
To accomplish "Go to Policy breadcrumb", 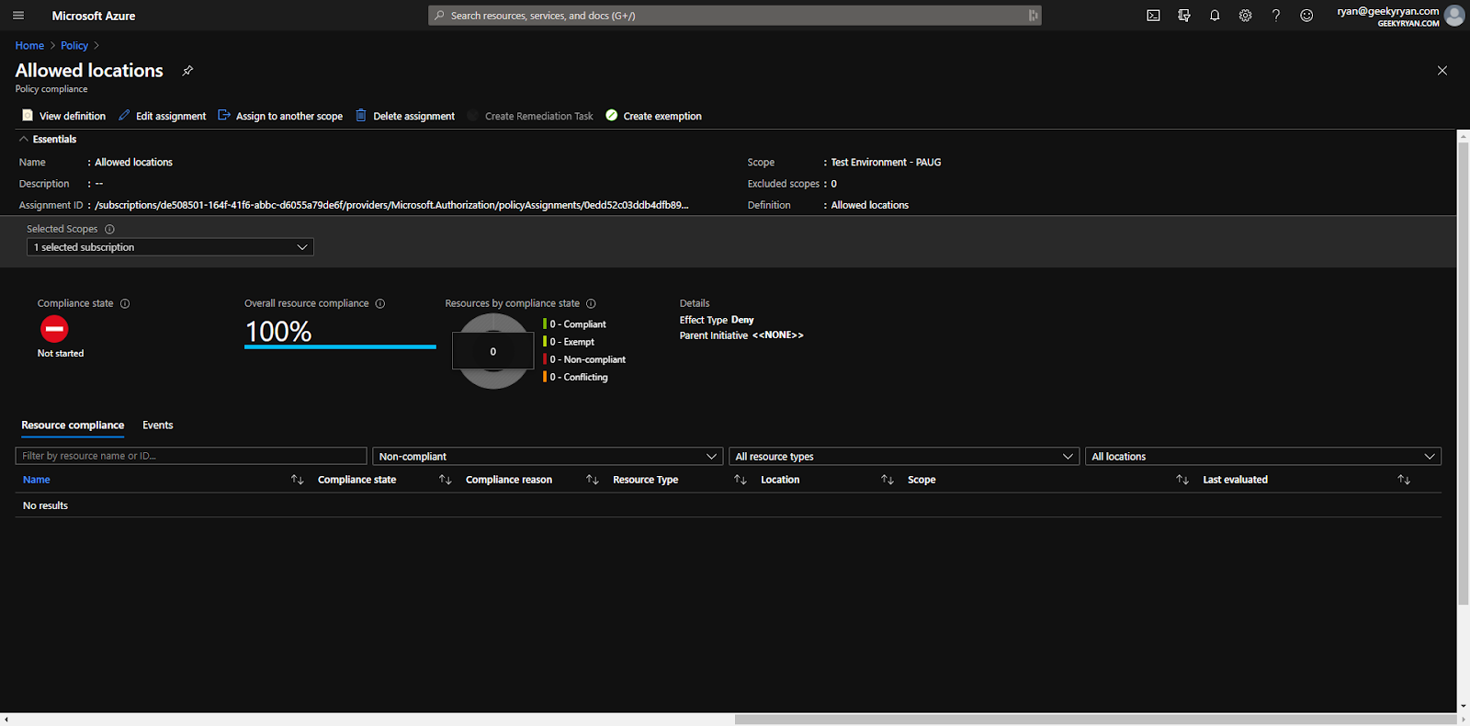I will pos(74,46).
